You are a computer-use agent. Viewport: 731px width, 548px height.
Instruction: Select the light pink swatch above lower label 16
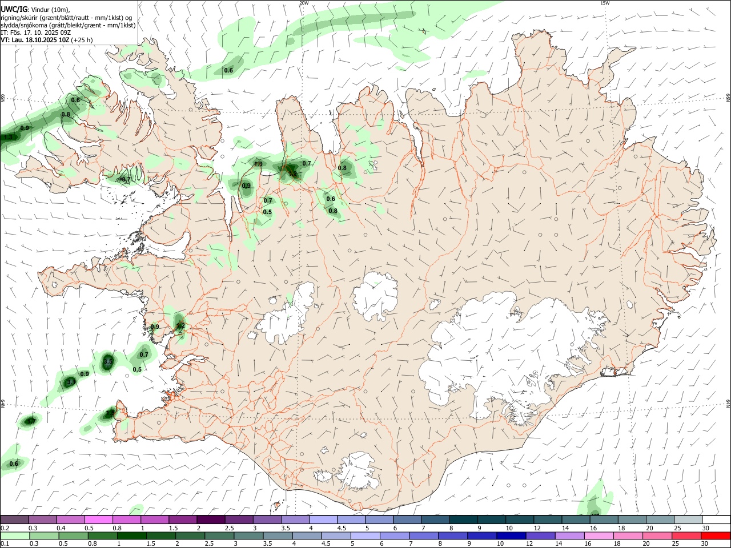(598, 535)
